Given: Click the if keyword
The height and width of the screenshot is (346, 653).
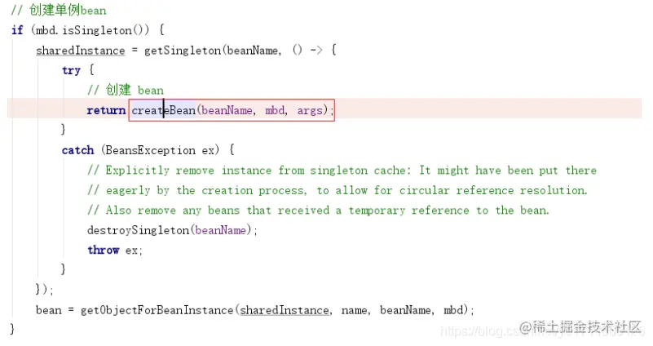Looking at the screenshot, I should (17, 30).
